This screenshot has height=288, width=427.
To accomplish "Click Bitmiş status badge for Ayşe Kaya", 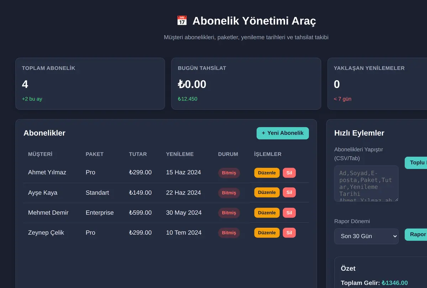I will pyautogui.click(x=229, y=193).
